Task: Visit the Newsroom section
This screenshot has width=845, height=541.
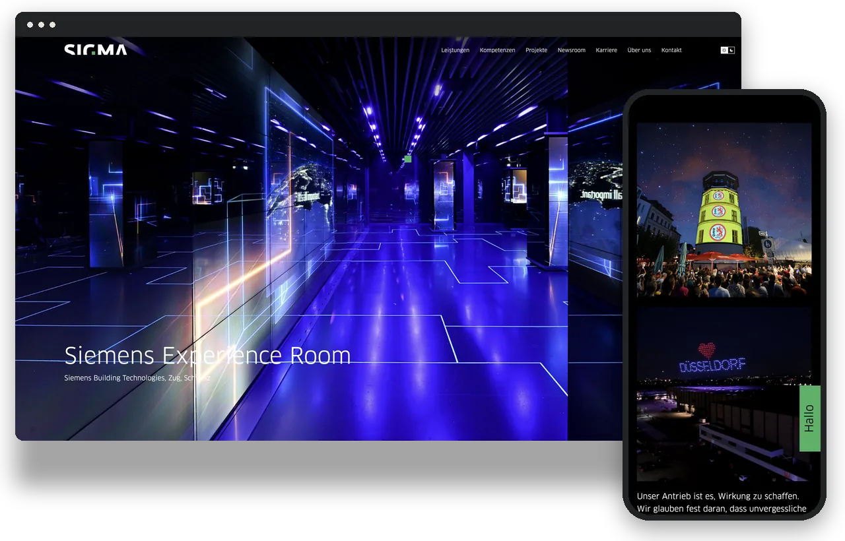Action: click(572, 50)
